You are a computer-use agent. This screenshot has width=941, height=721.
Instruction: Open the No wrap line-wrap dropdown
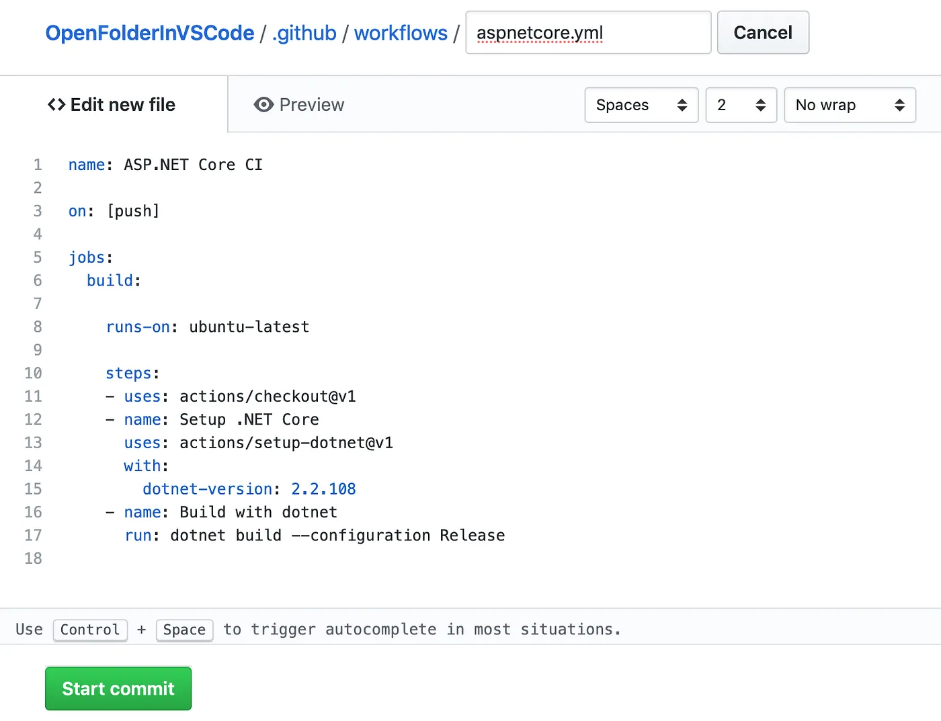click(850, 105)
